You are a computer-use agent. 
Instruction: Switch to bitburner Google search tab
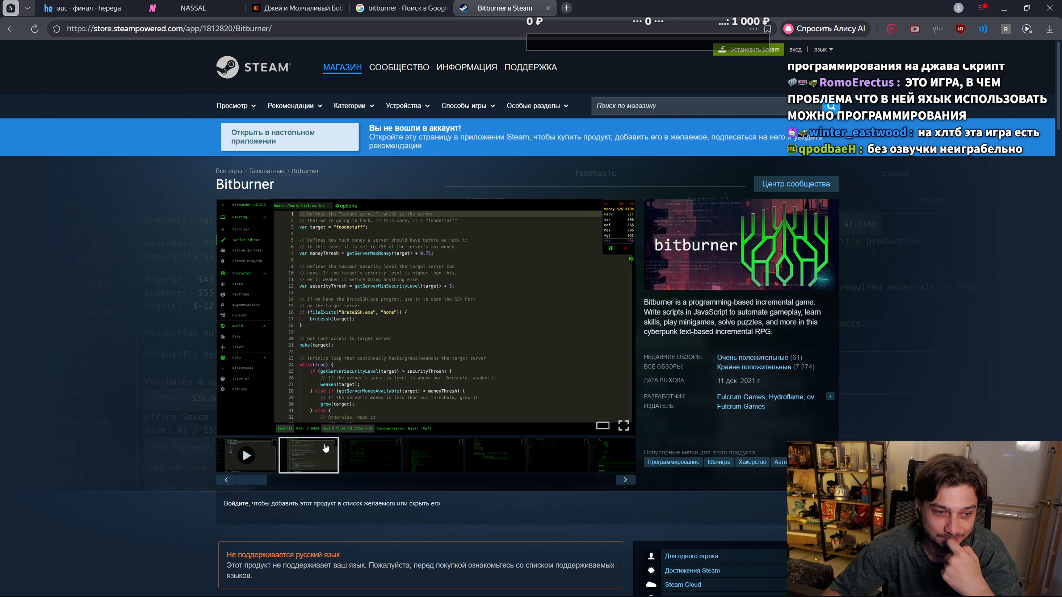402,8
